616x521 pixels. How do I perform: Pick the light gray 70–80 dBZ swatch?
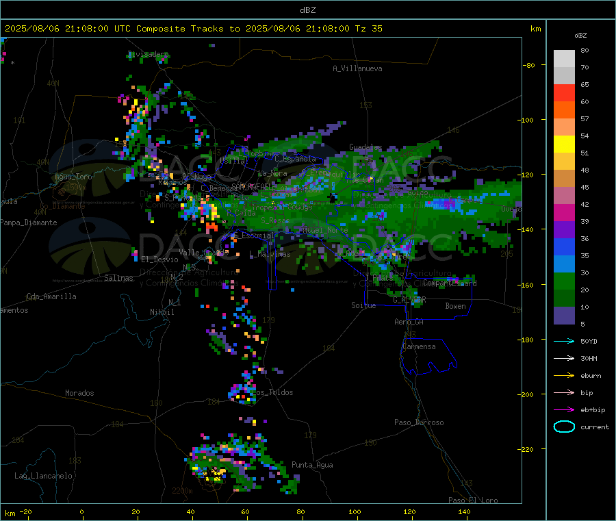click(564, 59)
